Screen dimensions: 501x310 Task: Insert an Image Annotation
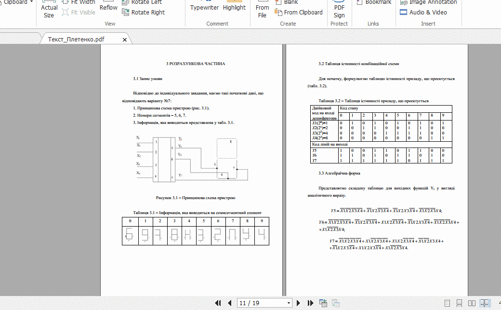428,2
